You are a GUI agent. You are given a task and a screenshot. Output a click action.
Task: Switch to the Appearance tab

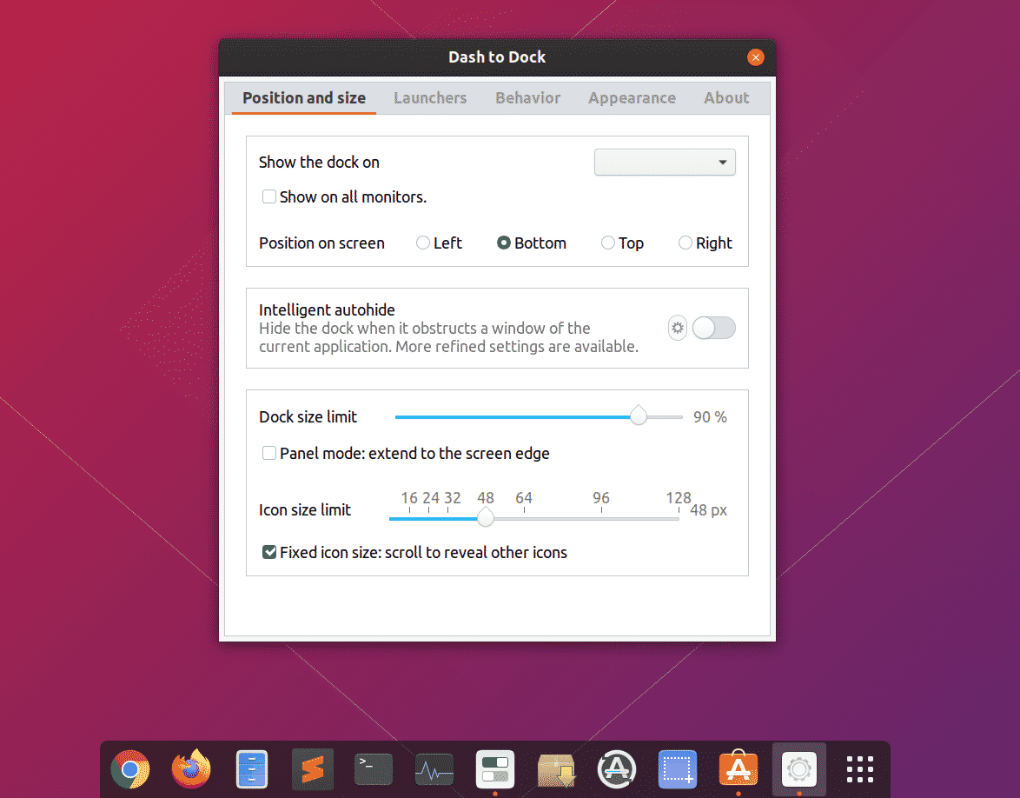pyautogui.click(x=632, y=97)
